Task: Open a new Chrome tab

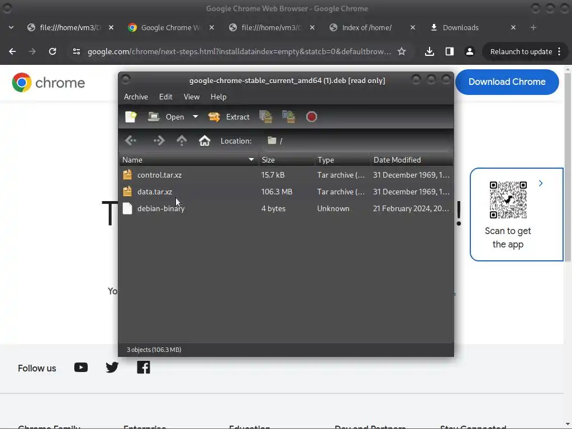Action: (x=533, y=27)
